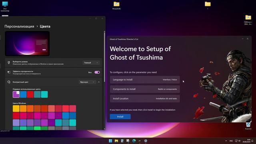
Task: Open File Explorer from the taskbar
Action: 116,141
